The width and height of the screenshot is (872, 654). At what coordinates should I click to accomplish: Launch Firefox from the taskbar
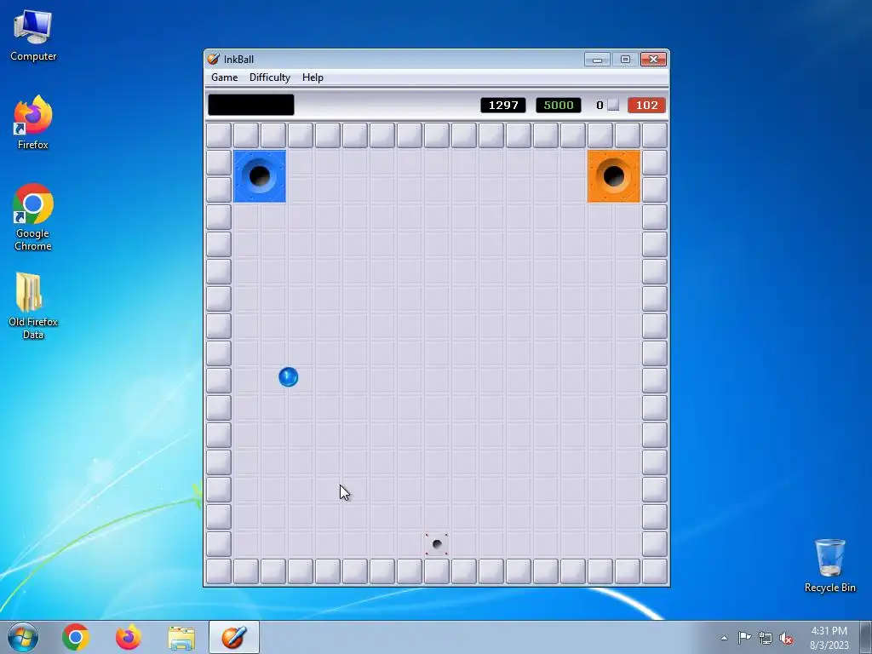pyautogui.click(x=129, y=637)
